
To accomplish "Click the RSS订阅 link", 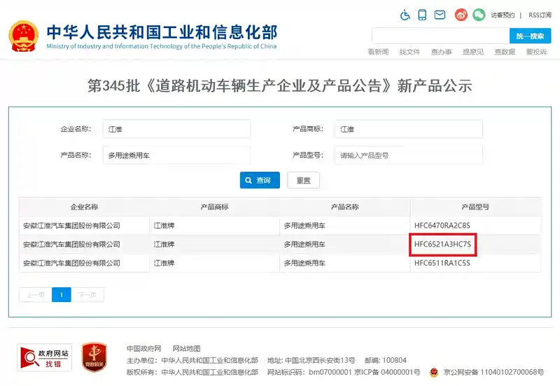I will click(x=540, y=15).
